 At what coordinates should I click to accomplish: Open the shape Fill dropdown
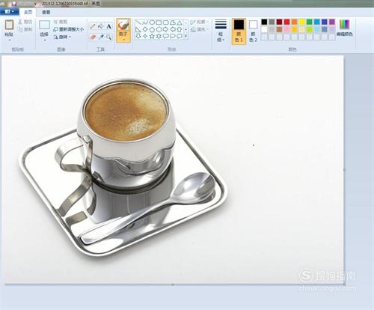point(200,29)
